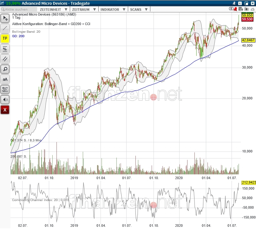Click the 15,96% change in the title bar
Screen dimensions: 256x229
coord(13,3)
